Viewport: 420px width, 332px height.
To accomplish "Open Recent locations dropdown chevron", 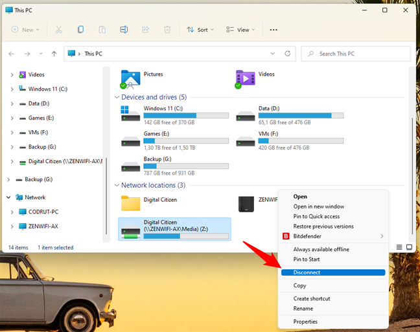I will point(41,54).
